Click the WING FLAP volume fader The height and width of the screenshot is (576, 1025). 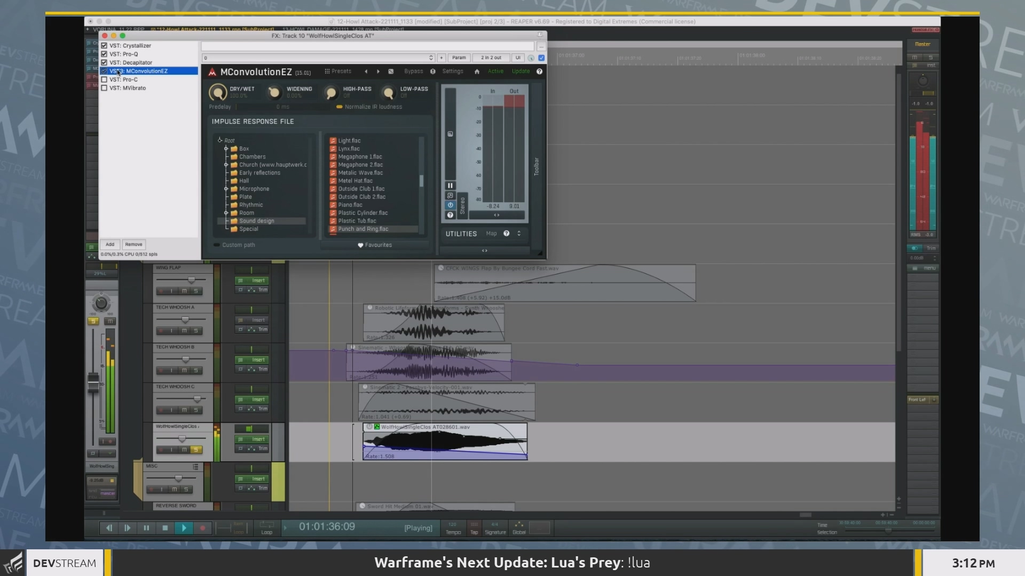[x=191, y=280]
